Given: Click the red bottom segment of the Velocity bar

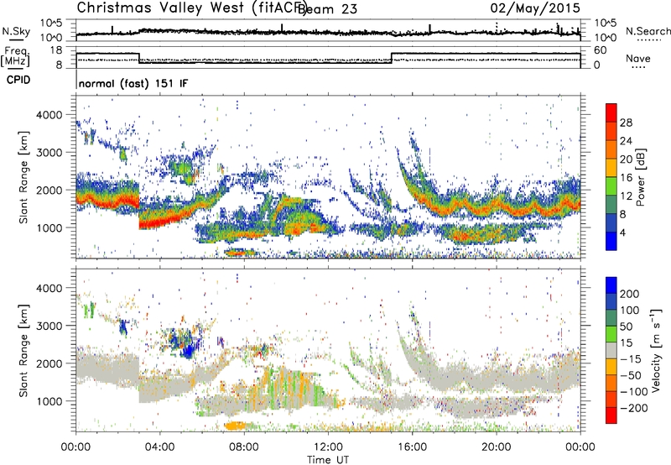Looking at the screenshot, I should pos(611,415).
